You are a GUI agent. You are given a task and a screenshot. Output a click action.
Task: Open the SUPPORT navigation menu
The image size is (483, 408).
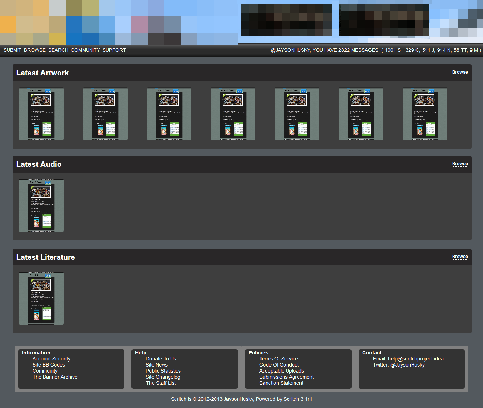[114, 50]
